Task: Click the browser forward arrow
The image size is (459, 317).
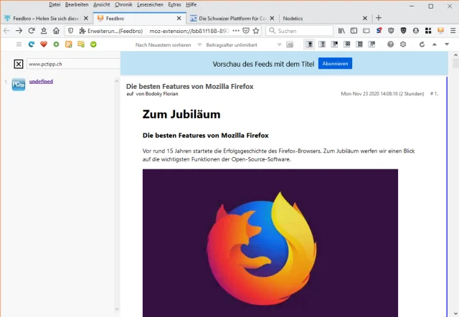Action: click(19, 31)
